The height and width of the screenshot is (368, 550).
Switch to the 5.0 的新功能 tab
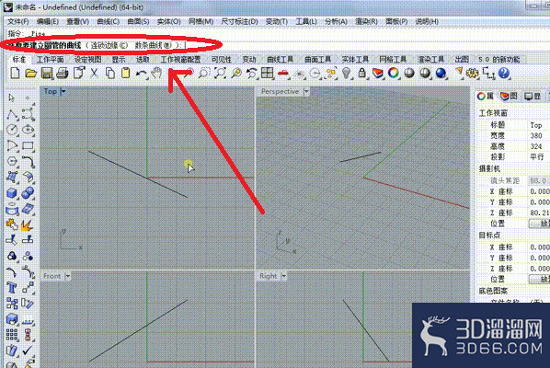point(499,59)
